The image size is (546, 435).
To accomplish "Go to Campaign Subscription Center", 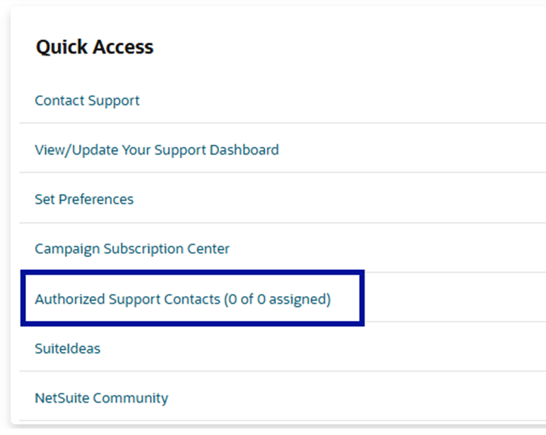I will (132, 249).
